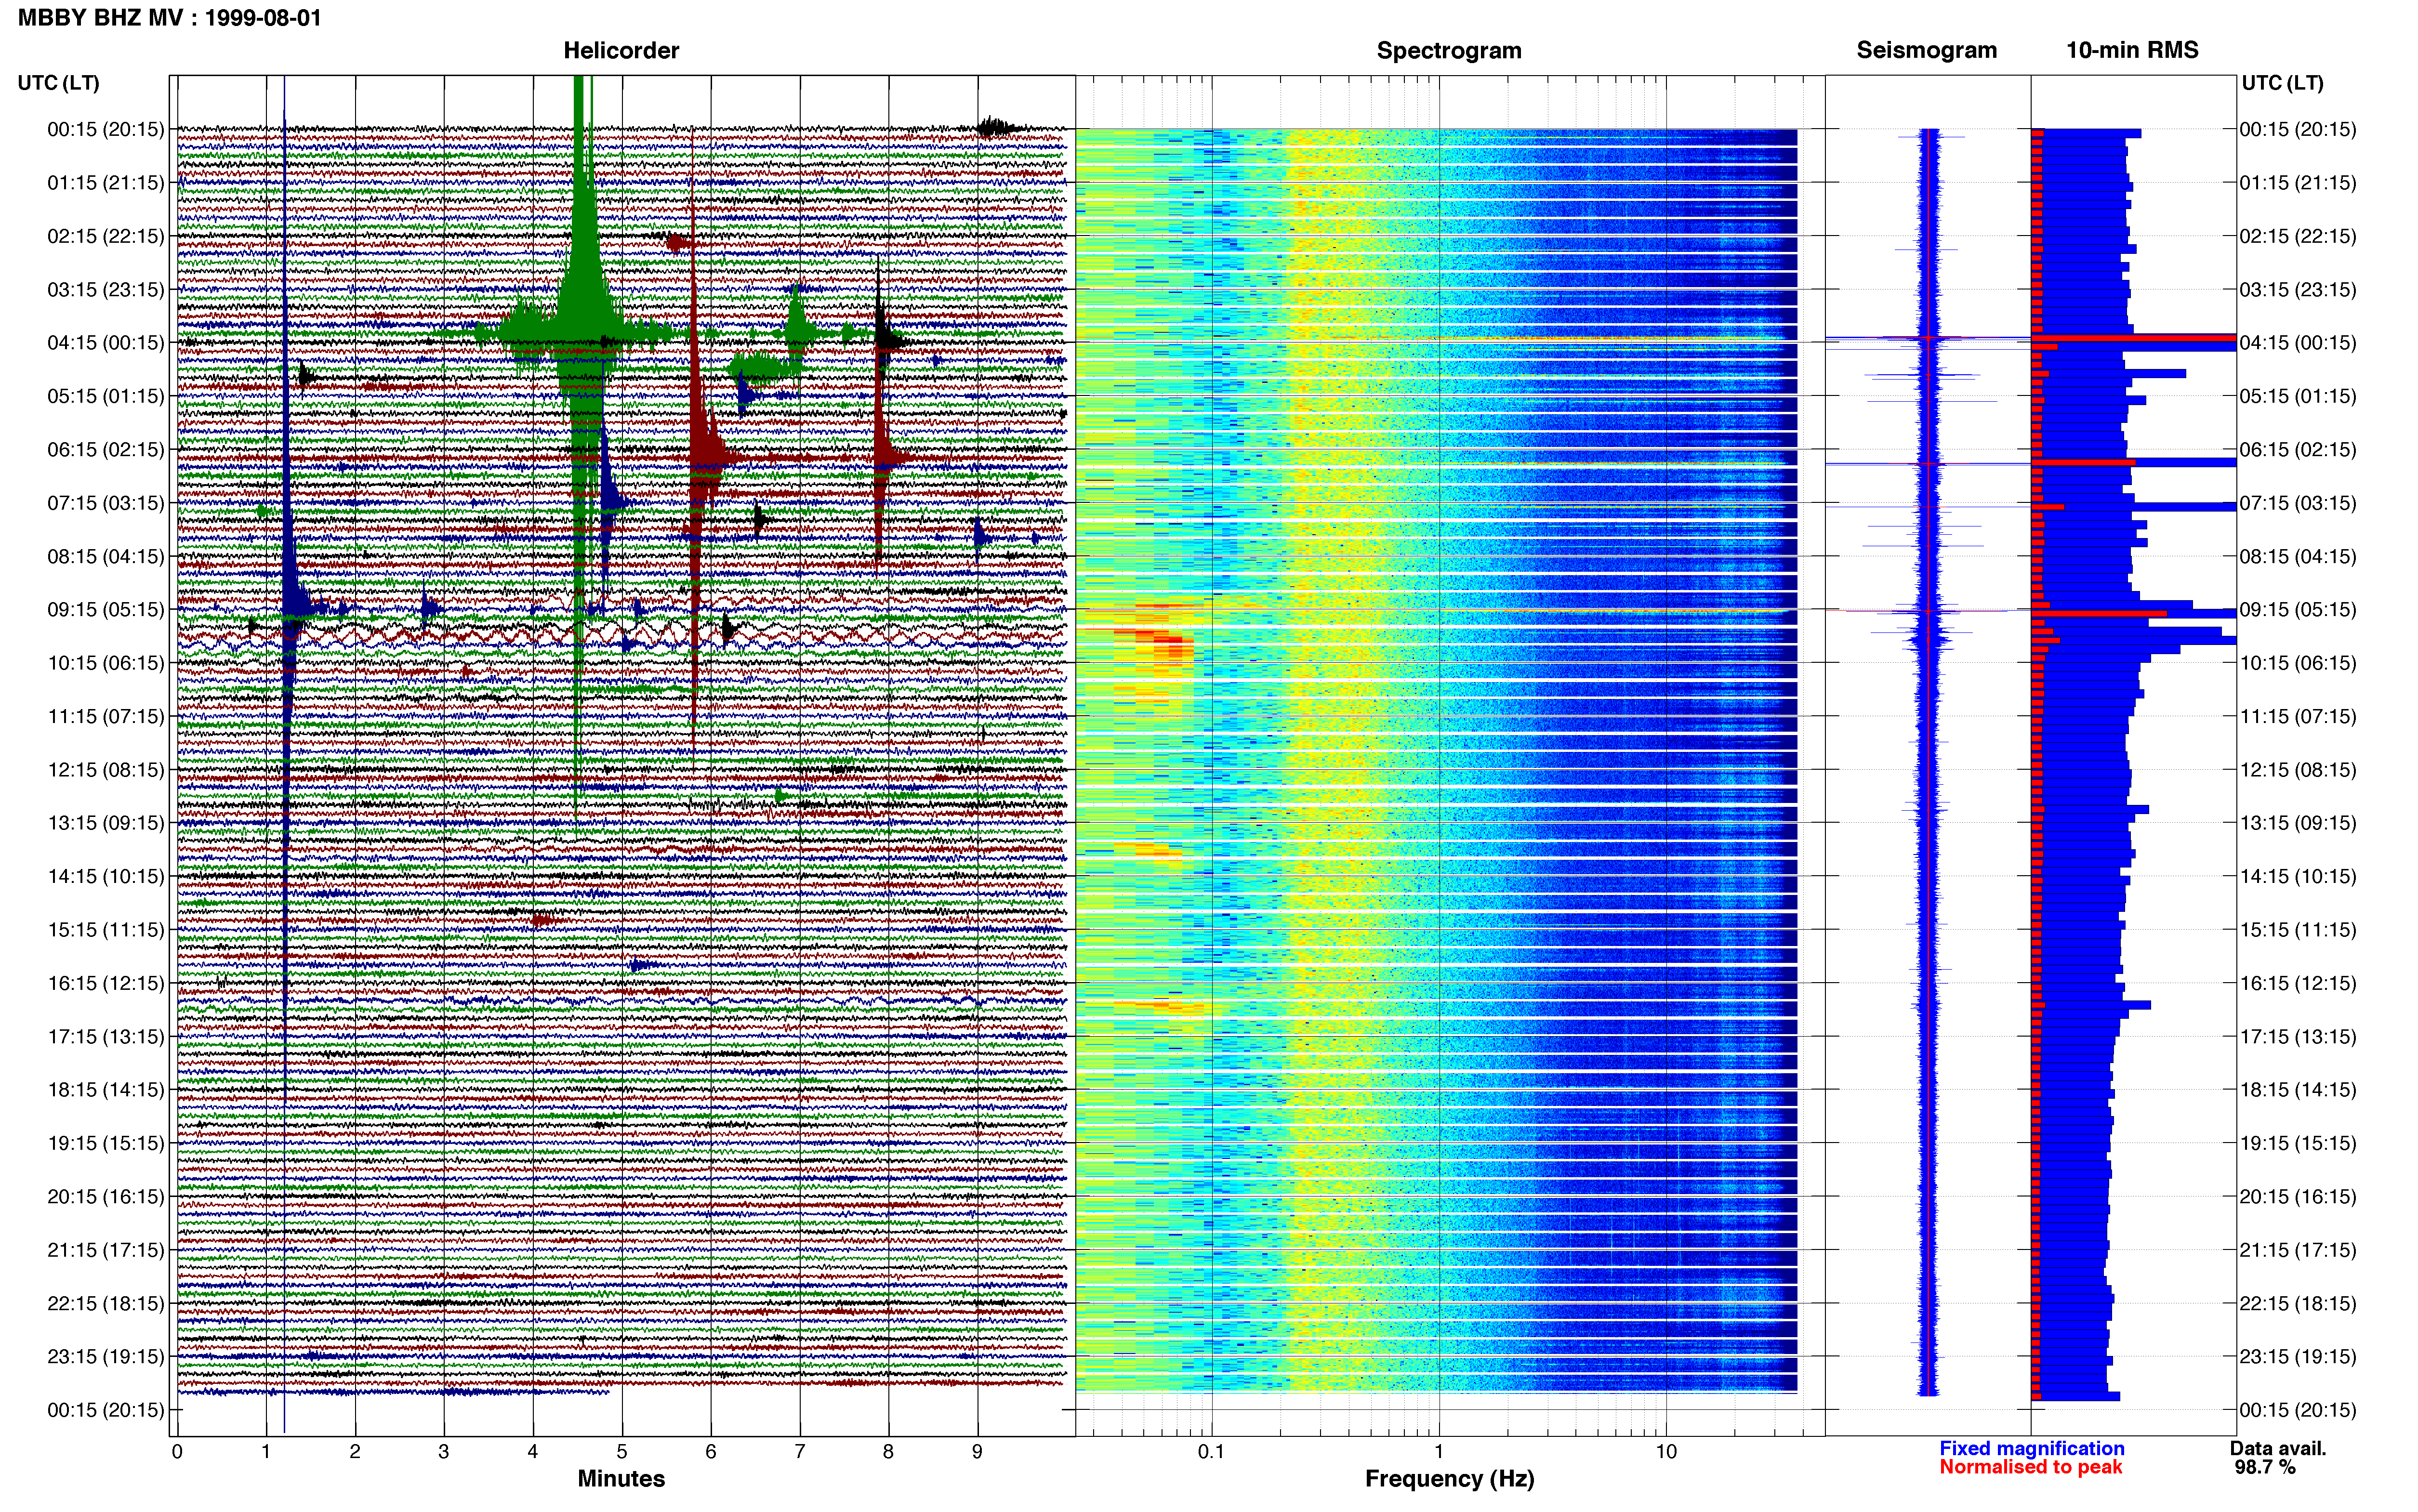Click left-axis time label '04:15 (00:15)'
The height and width of the screenshot is (1512, 2418).
tap(106, 343)
